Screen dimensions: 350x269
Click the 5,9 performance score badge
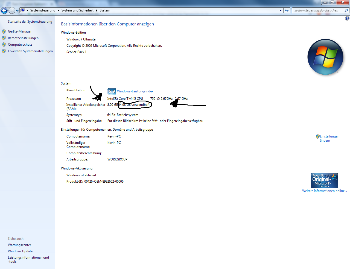[112, 91]
